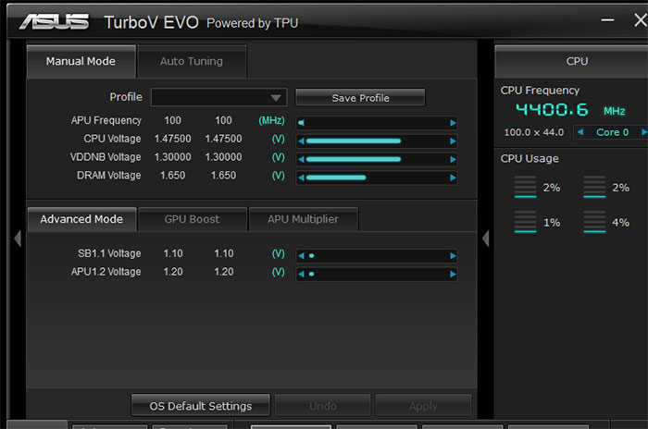
Task: Increase CPU Voltage with right arrow
Action: click(453, 141)
